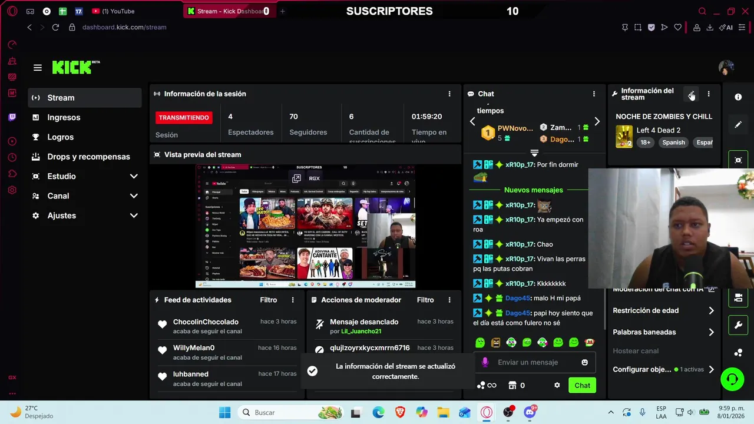Viewport: 754px width, 424px height.
Task: Expand the Ajustes sidebar section
Action: pyautogui.click(x=85, y=216)
